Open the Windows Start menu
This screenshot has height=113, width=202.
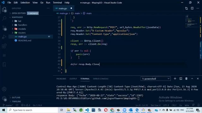click(x=3, y=110)
